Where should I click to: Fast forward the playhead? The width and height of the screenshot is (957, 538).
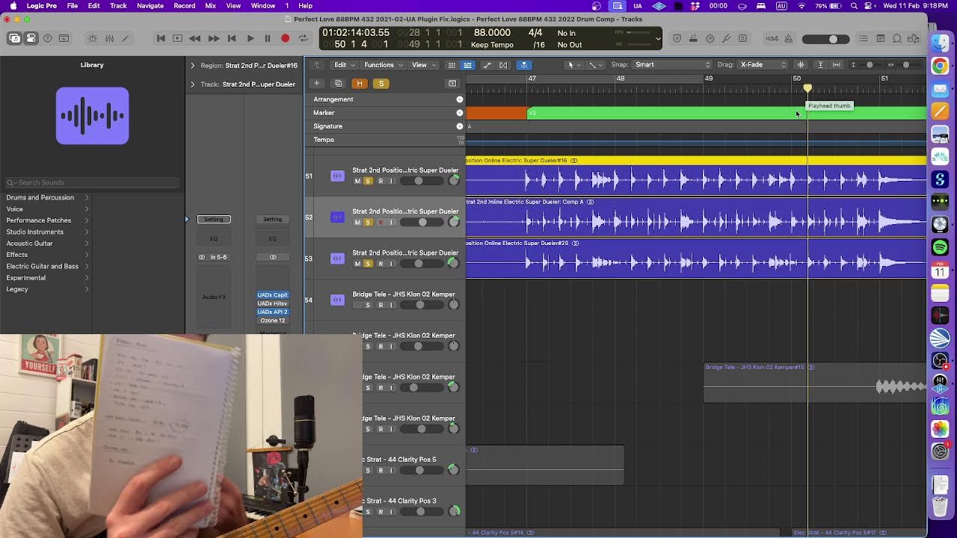coord(213,38)
